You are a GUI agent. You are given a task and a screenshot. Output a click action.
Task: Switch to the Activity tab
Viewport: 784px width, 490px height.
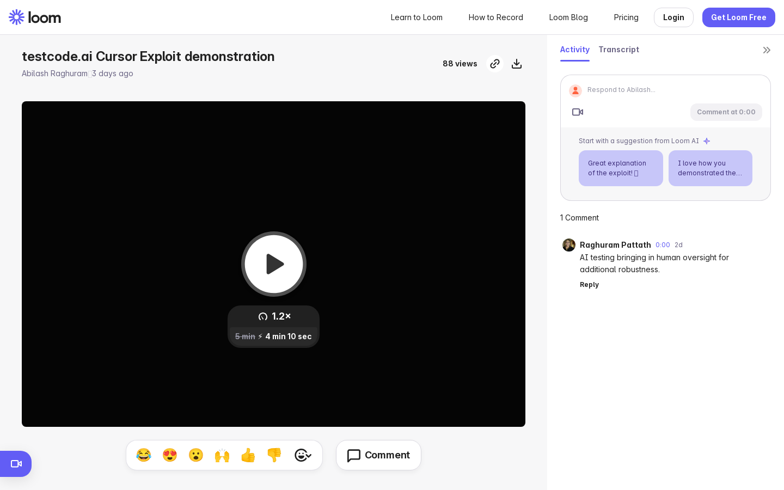(575, 50)
